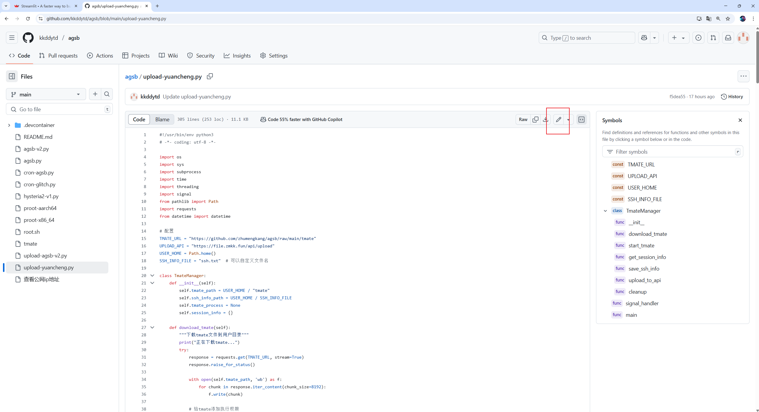Open the main branch dropdown
This screenshot has width=759, height=412.
coord(46,94)
